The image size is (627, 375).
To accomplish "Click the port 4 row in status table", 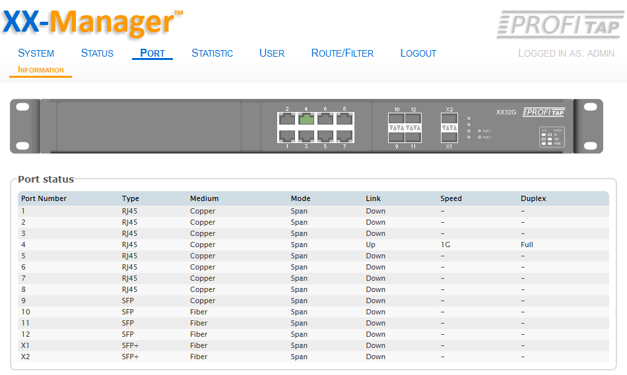I will (x=313, y=245).
